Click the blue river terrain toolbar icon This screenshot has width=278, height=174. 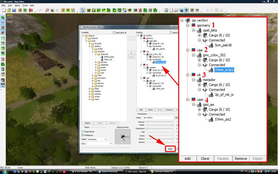pyautogui.click(x=124, y=10)
